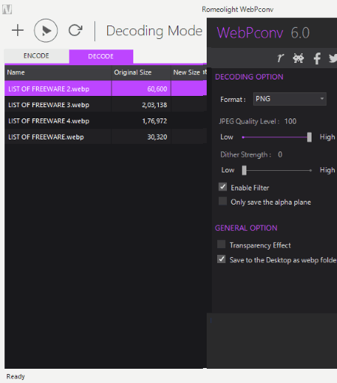The image size is (337, 383).
Task: Click the app logo in title bar
Action: coord(7,10)
